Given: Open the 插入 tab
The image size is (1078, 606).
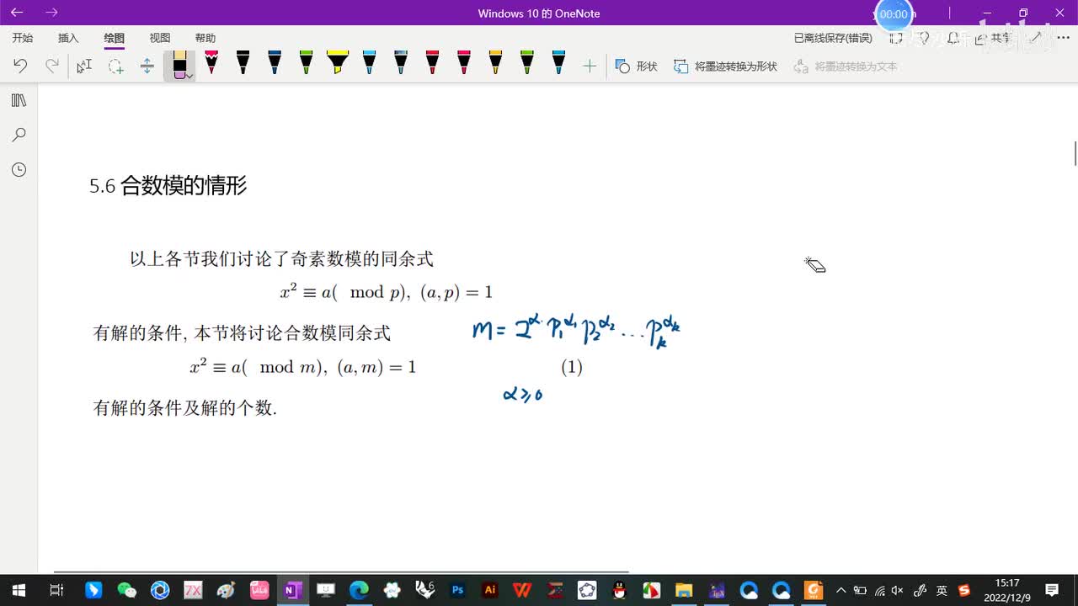Looking at the screenshot, I should point(68,38).
